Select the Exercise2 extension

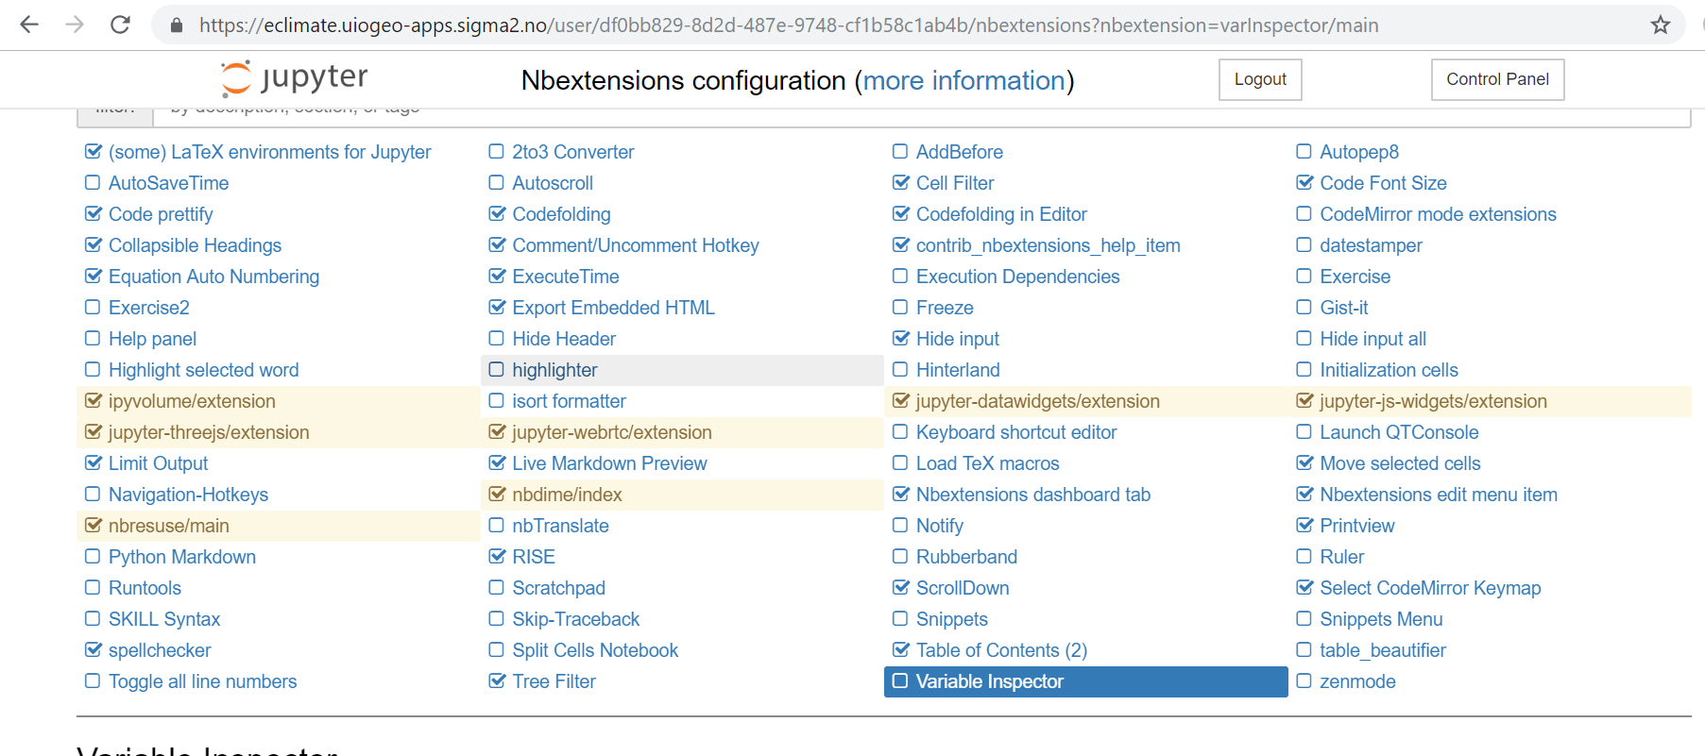pyautogui.click(x=149, y=308)
